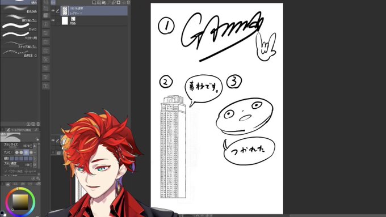Hide the selected レイヤー 1 layer
The image size is (386, 217).
click(53, 11)
